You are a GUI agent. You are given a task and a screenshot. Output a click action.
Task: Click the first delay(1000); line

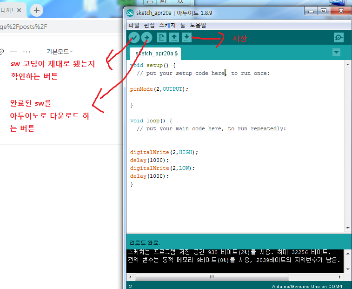coord(149,160)
